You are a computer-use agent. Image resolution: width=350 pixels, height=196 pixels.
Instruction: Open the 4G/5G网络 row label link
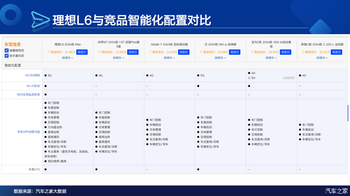32,75
